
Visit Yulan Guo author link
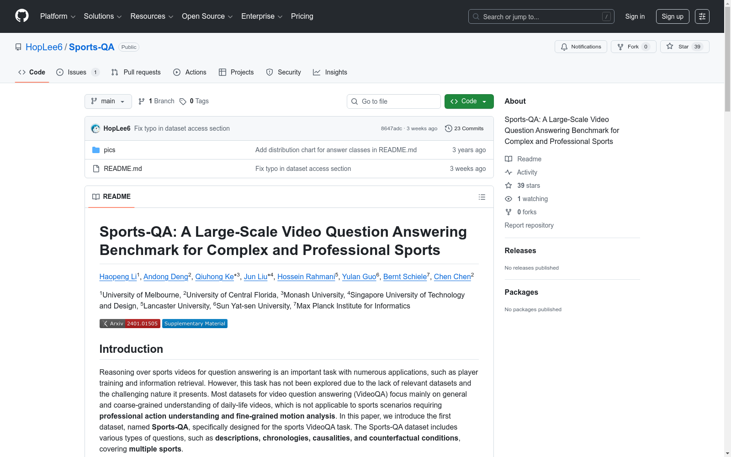point(359,276)
